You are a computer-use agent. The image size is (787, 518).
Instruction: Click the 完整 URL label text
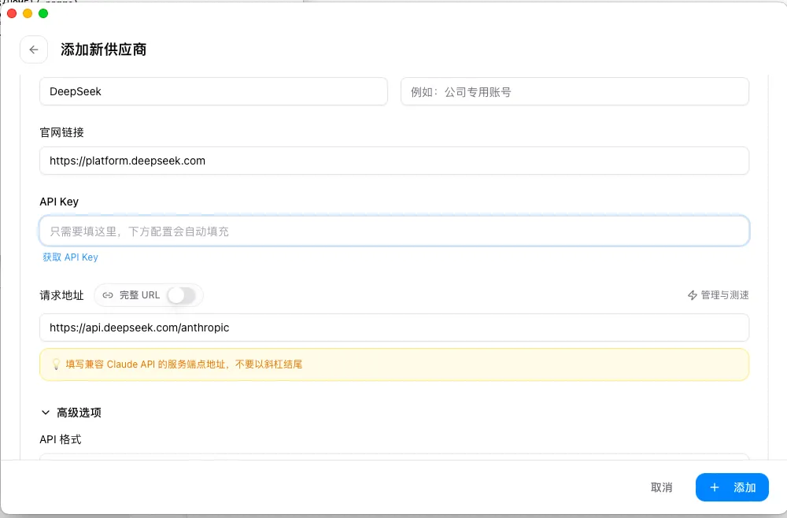click(139, 295)
